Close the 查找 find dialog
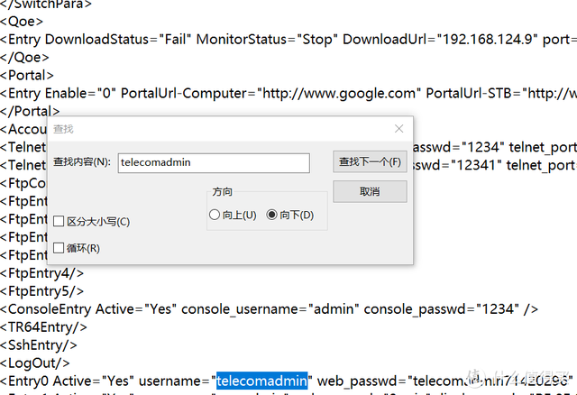The image size is (577, 395). [x=398, y=130]
